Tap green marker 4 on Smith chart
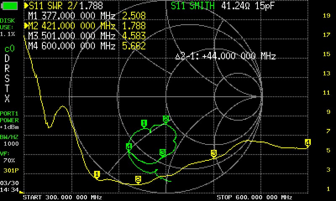This screenshot has height=201, width=336. (x=129, y=146)
